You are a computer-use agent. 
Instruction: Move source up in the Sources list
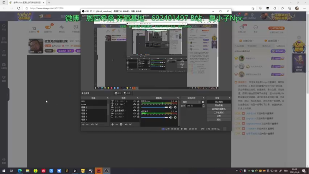click(x=126, y=125)
